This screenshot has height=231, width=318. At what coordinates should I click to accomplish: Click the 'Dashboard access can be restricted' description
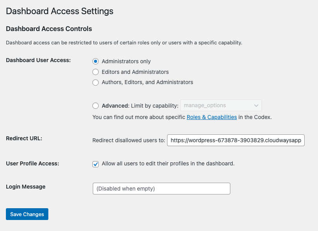124,43
